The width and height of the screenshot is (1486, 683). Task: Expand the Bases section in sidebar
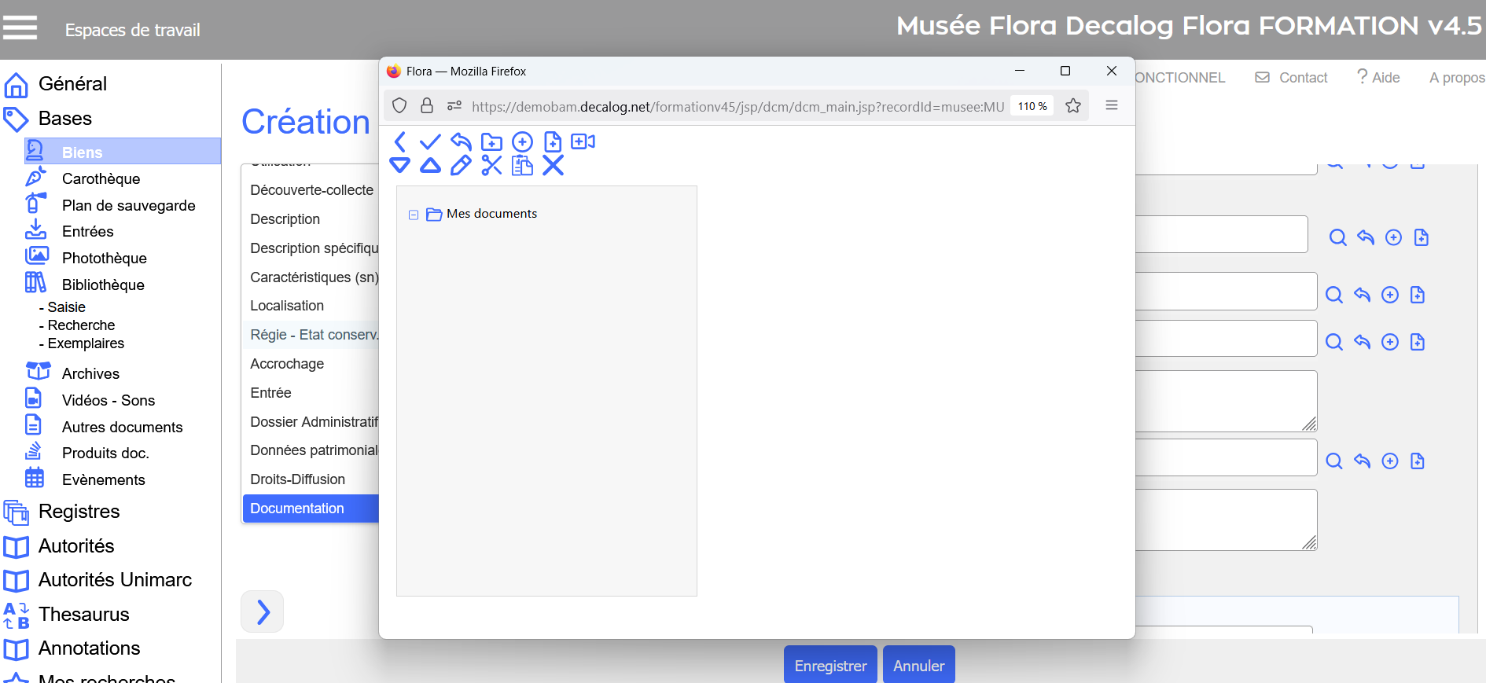64,119
